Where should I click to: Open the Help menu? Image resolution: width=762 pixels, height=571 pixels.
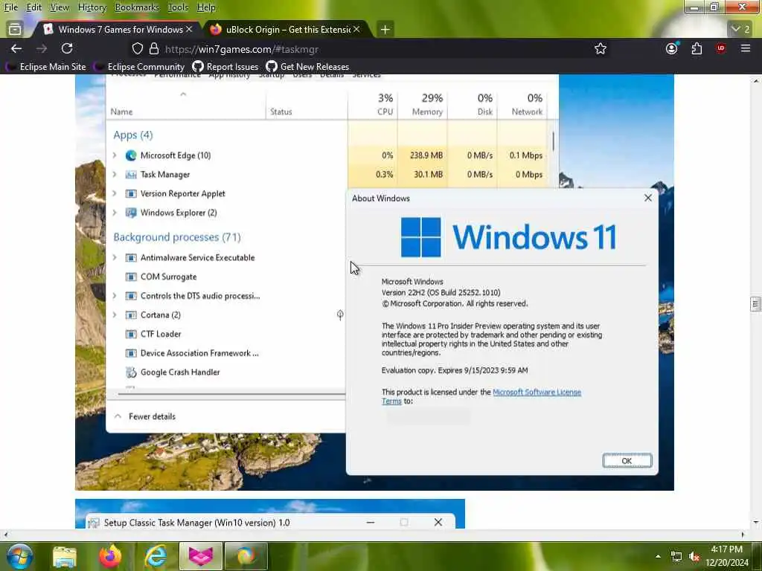206,7
